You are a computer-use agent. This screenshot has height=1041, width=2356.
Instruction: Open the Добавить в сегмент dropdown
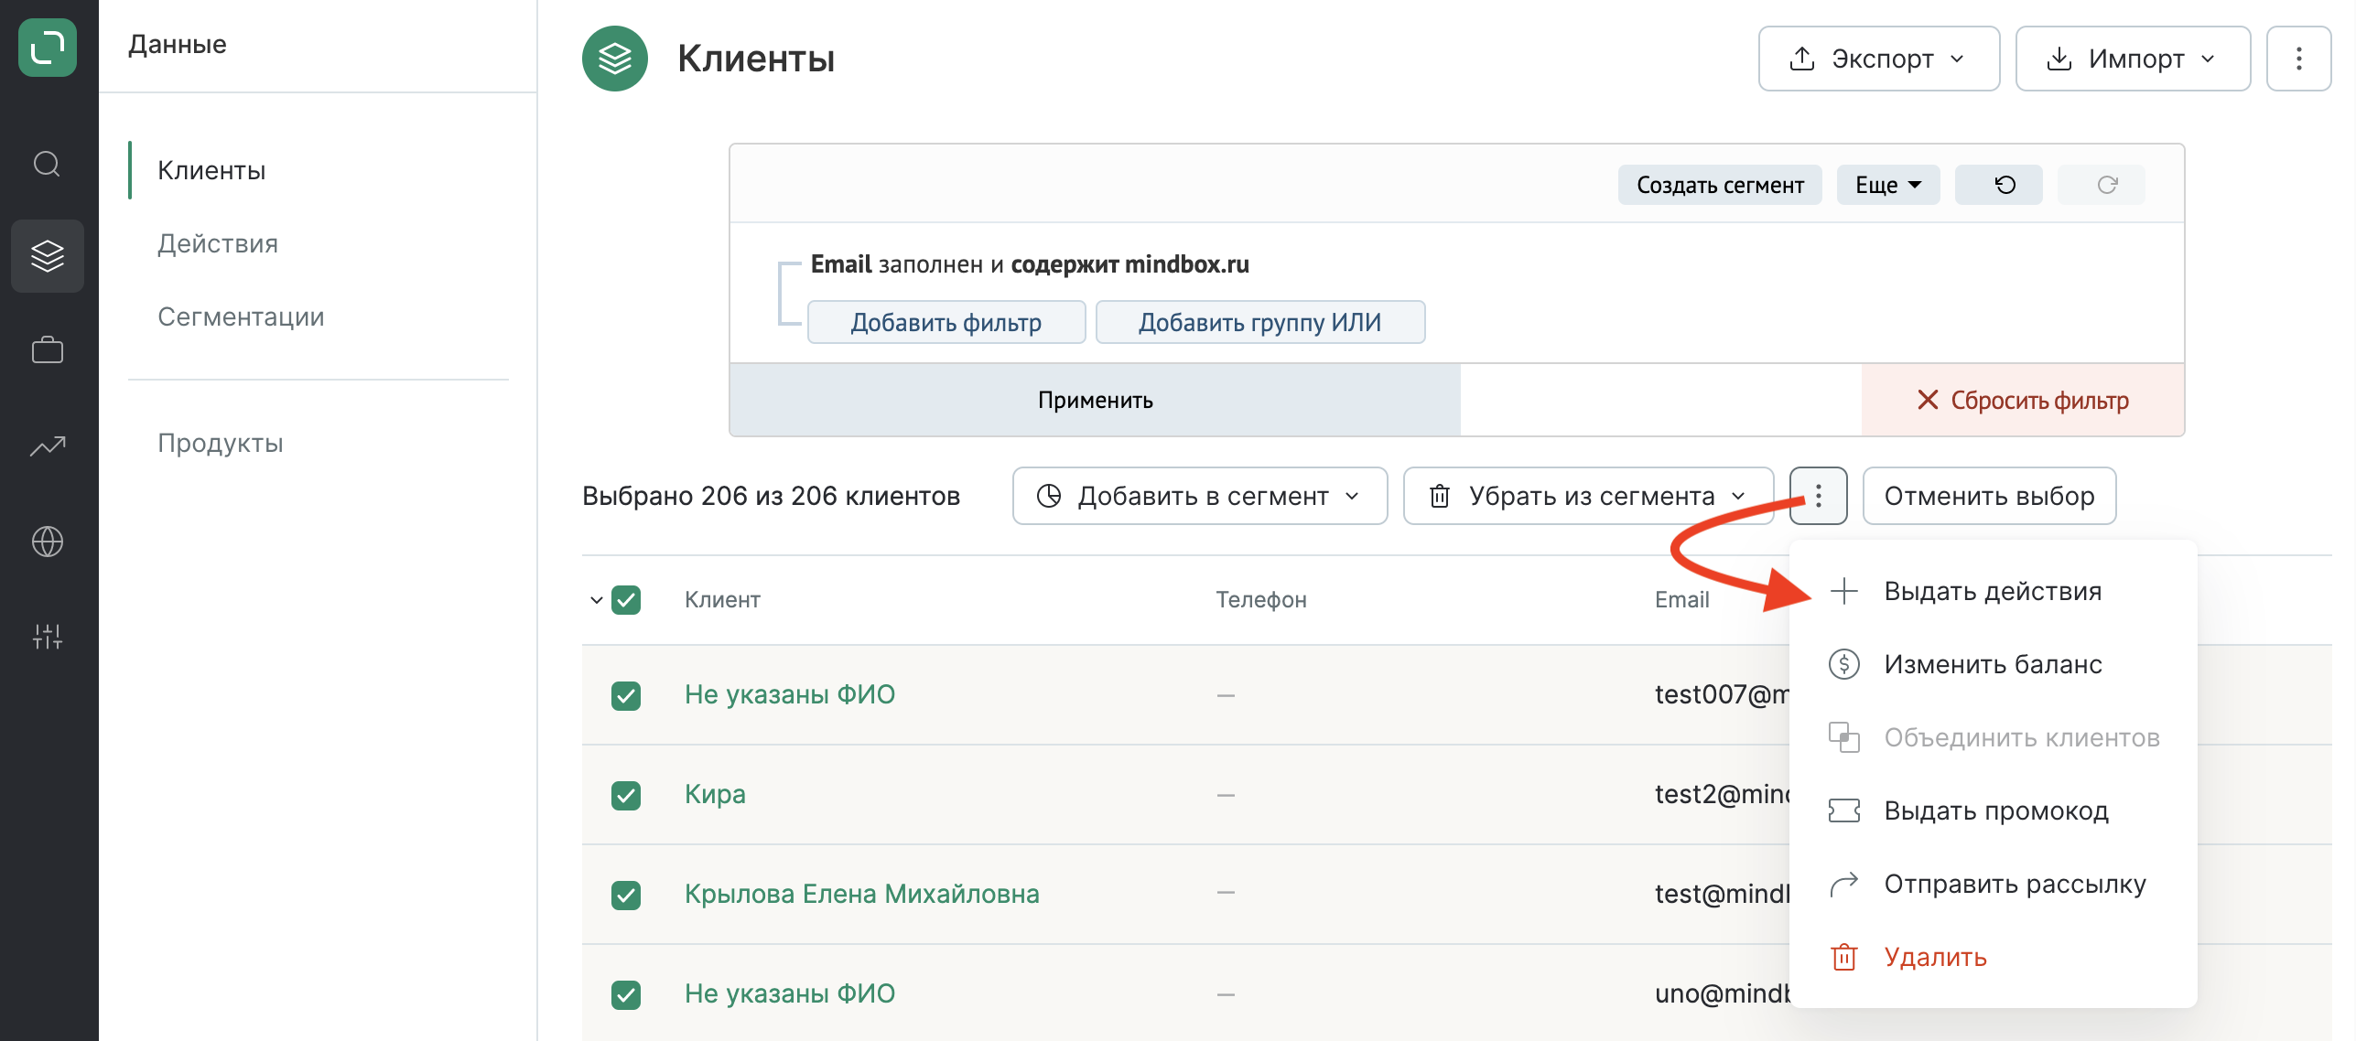pyautogui.click(x=1200, y=496)
